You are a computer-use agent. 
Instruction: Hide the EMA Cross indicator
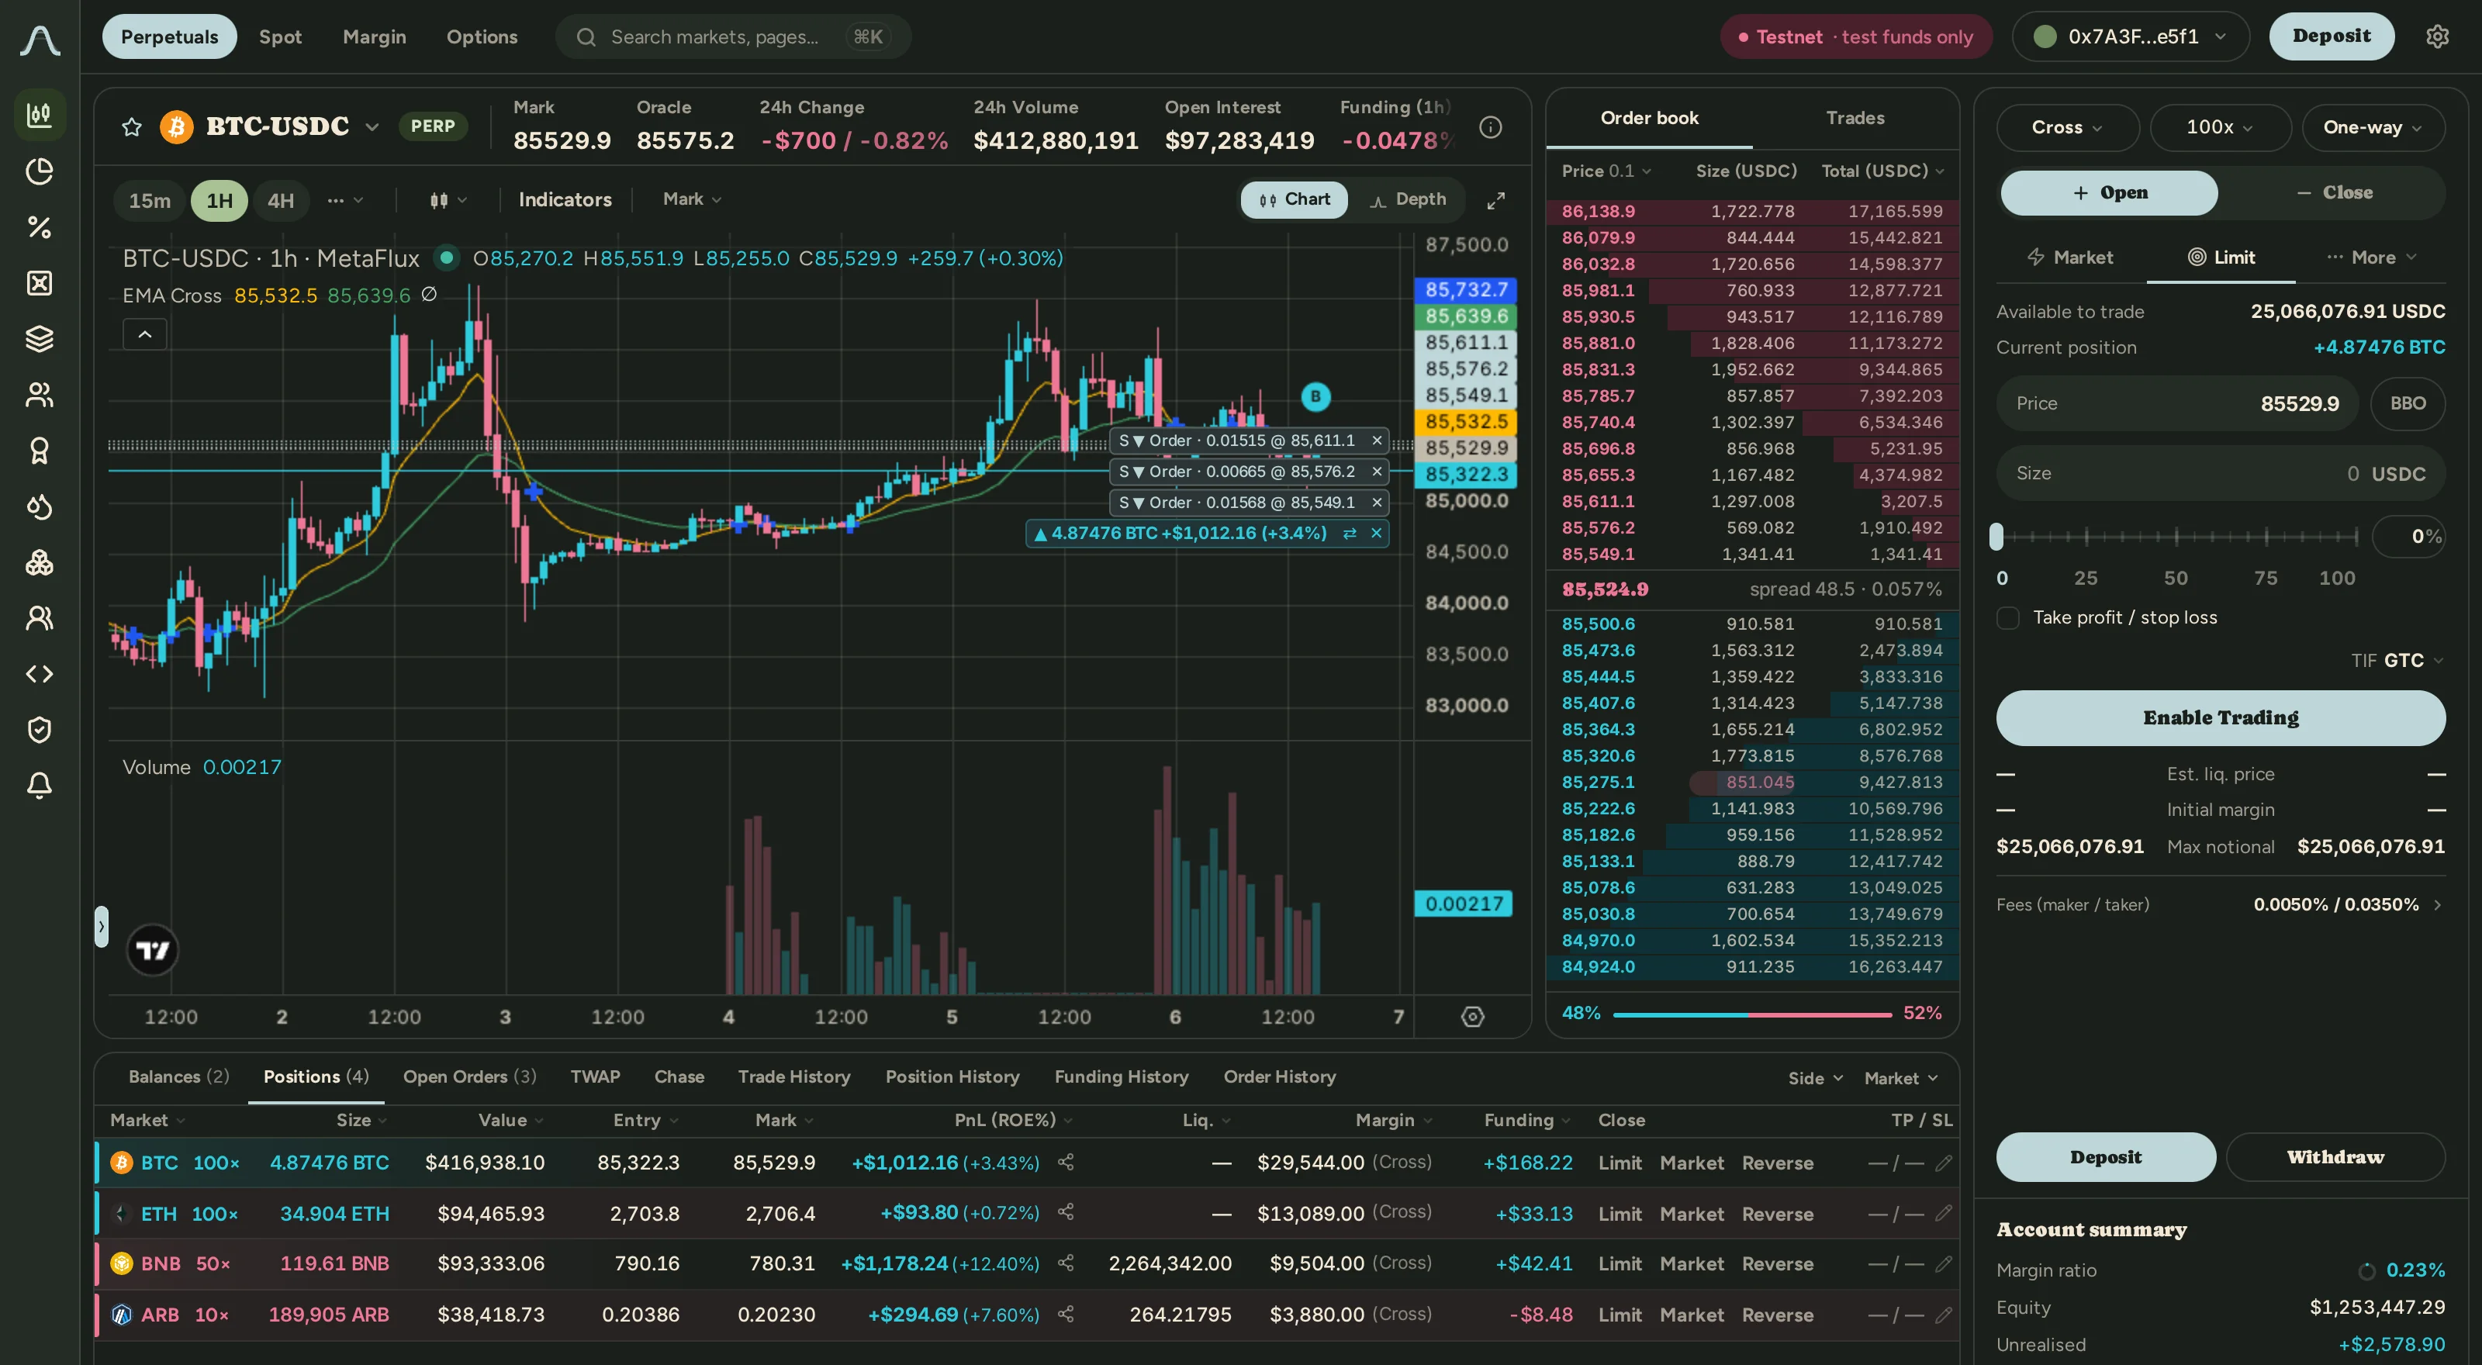point(430,295)
